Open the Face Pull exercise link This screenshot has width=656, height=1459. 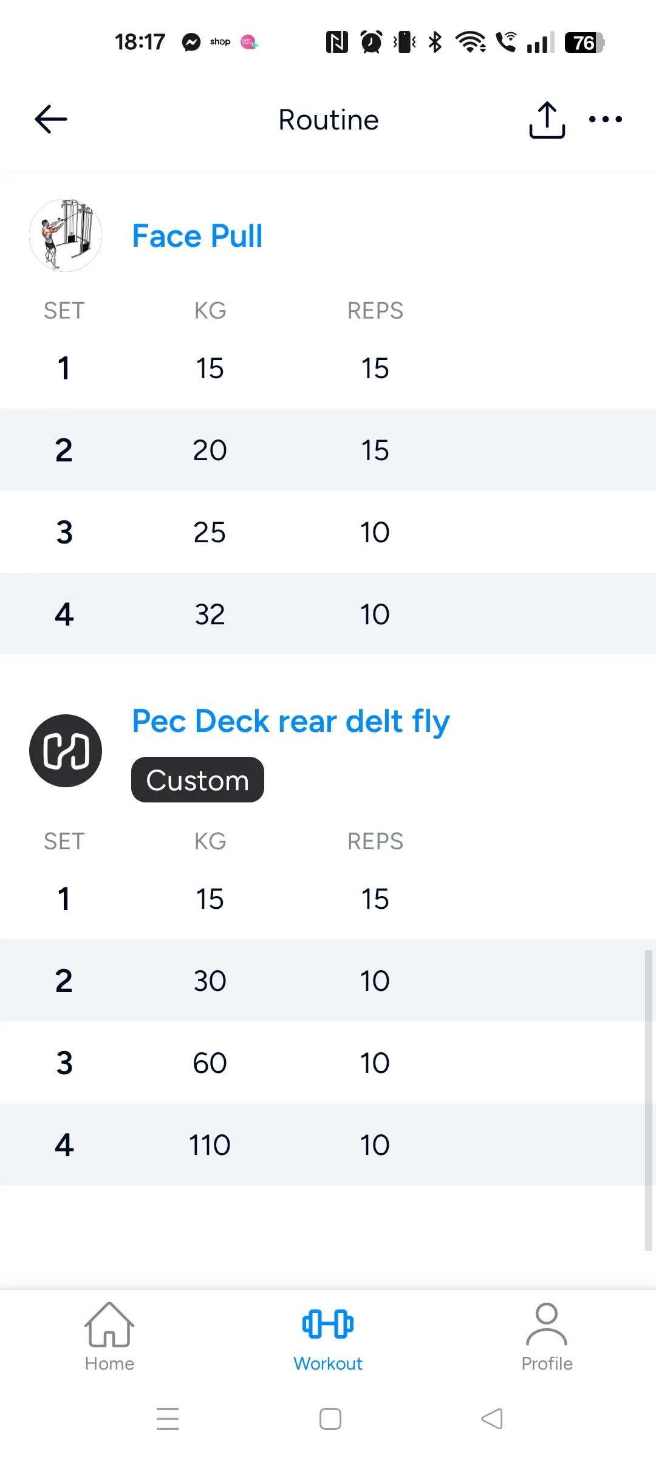tap(197, 236)
